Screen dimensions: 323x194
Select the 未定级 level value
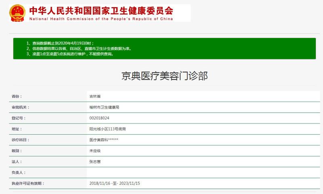(x=95, y=151)
